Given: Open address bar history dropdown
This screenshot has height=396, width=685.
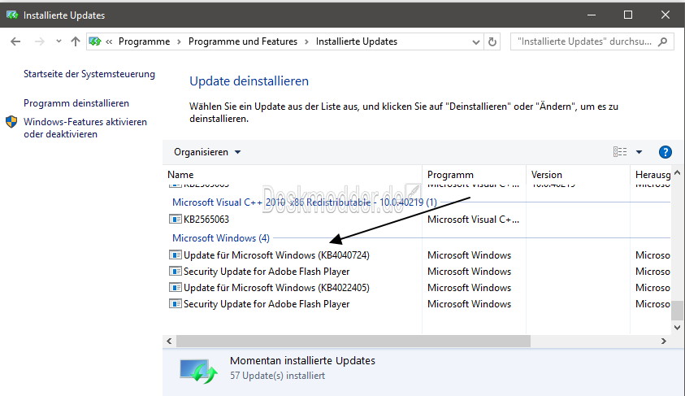Looking at the screenshot, I should tap(475, 42).
